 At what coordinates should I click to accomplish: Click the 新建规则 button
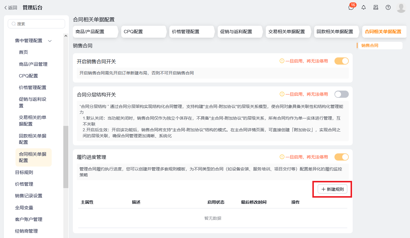(332, 189)
